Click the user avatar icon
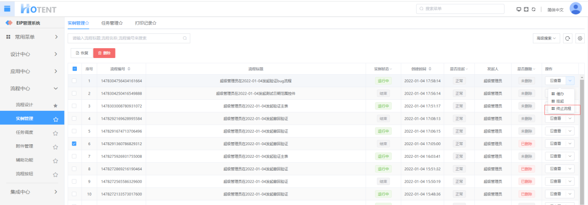This screenshot has height=205, width=588. click(575, 8)
